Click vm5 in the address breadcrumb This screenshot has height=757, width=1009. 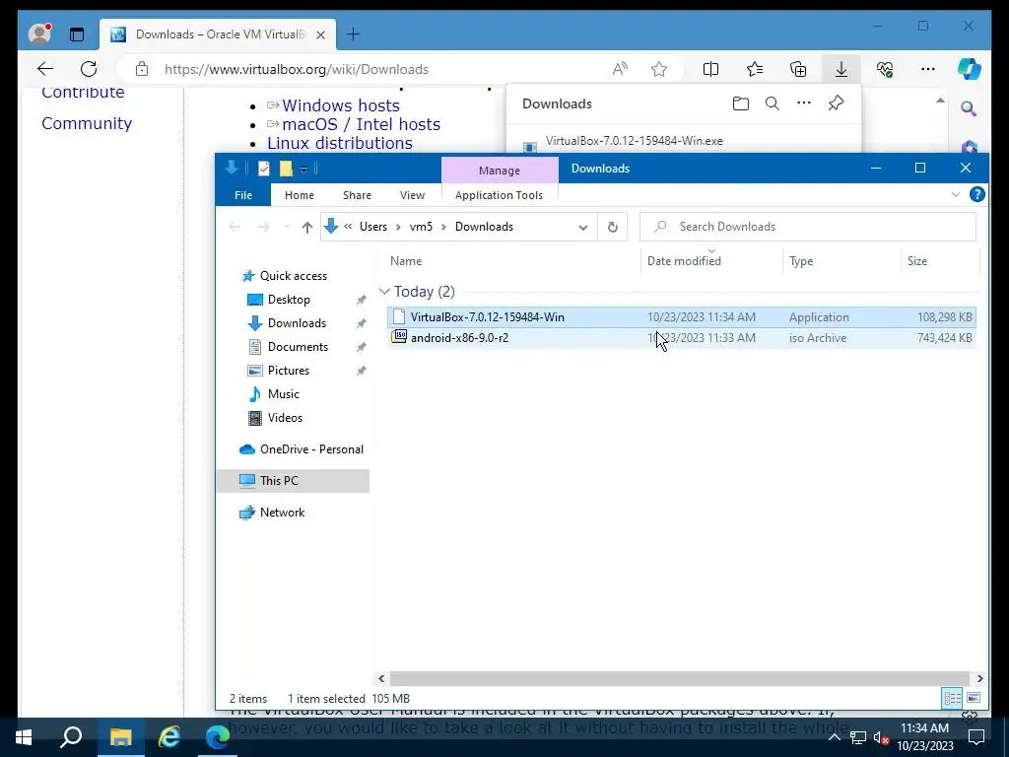pos(421,227)
